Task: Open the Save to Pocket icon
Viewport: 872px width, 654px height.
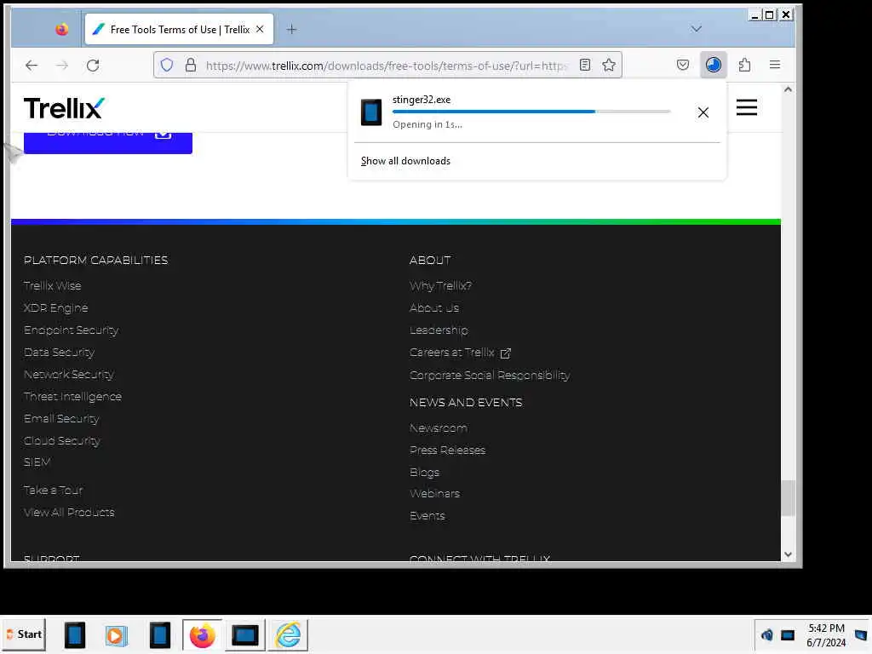Action: click(683, 65)
